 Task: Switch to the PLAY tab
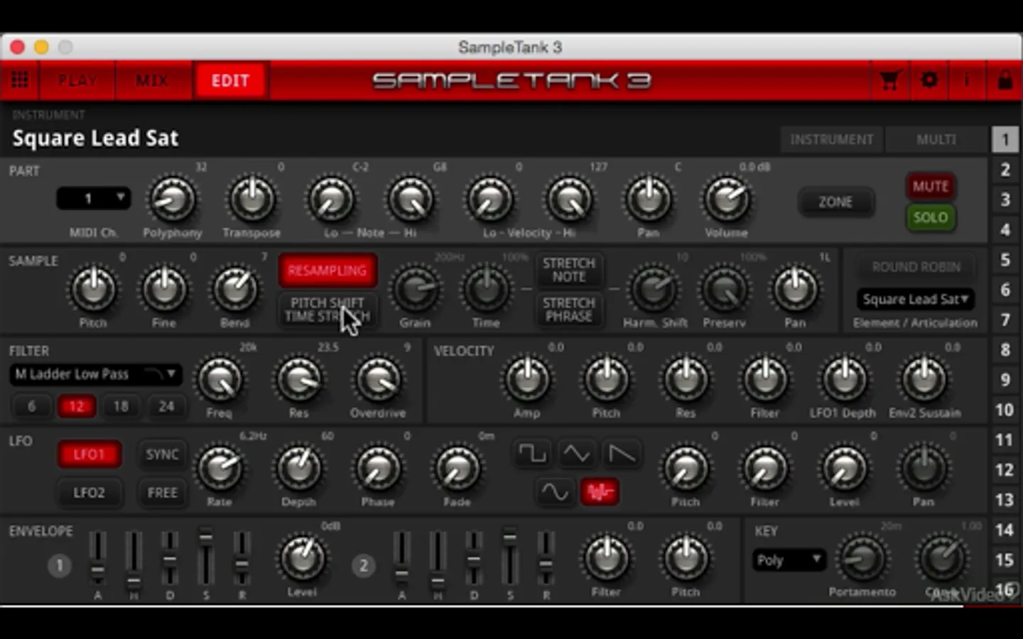(x=77, y=80)
